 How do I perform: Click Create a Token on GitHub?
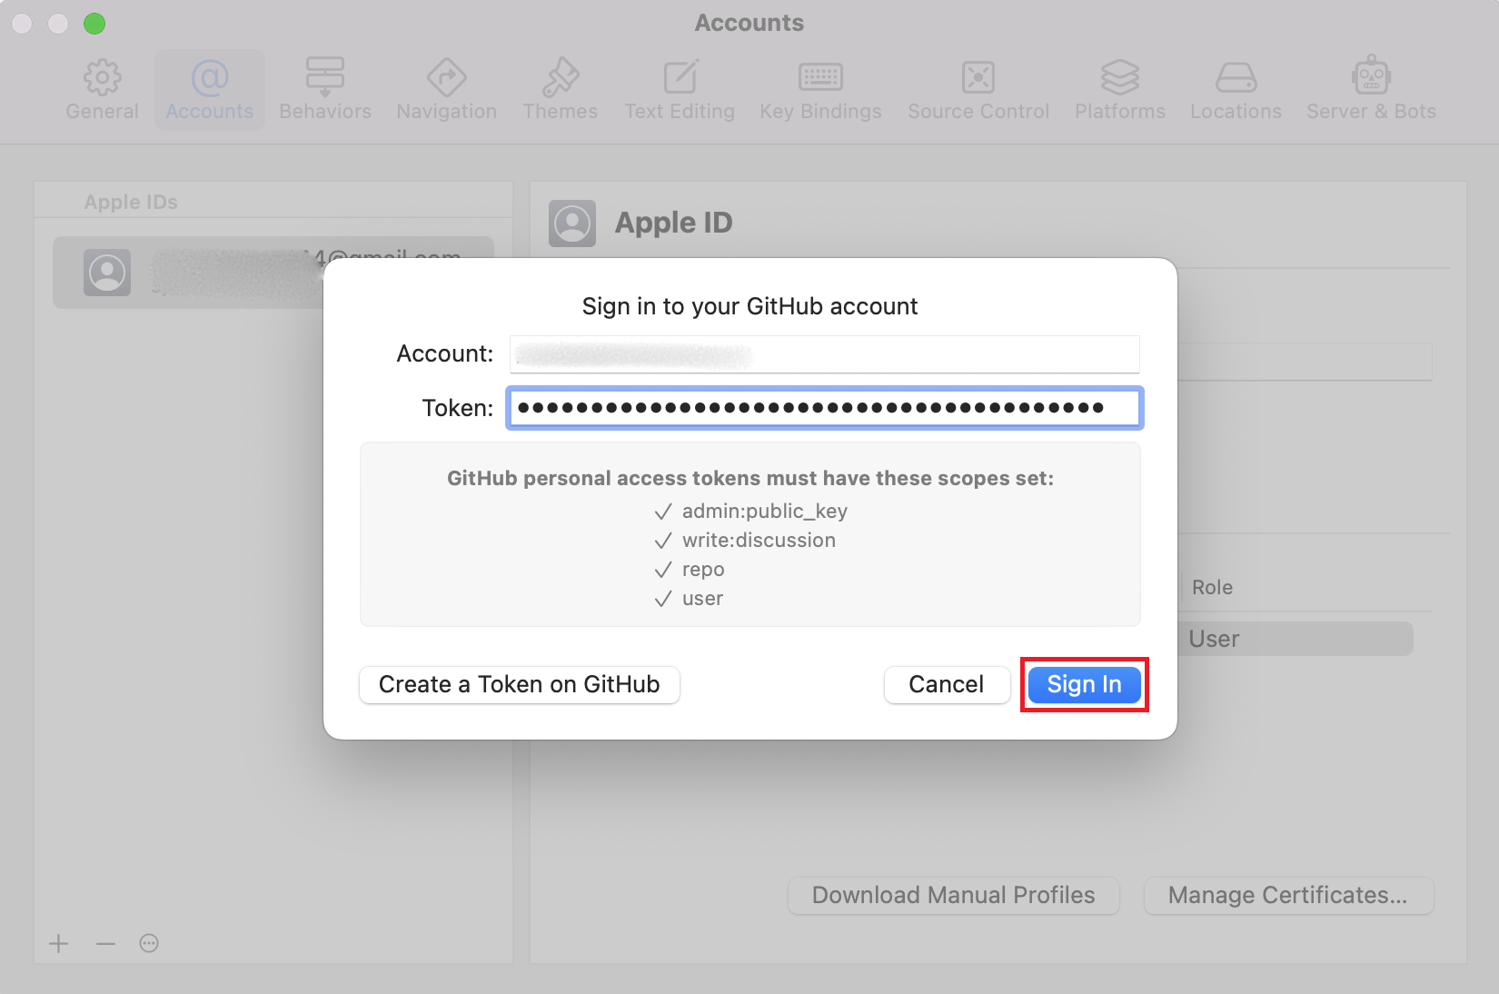tap(519, 684)
